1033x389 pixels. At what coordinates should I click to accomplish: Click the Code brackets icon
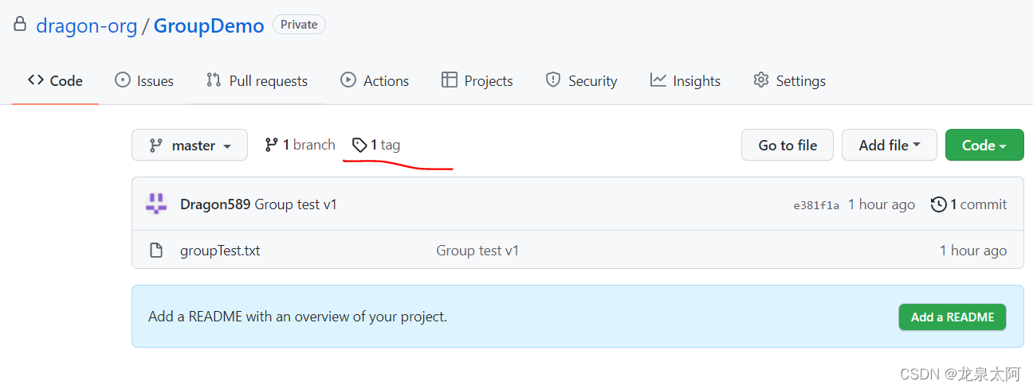[35, 80]
